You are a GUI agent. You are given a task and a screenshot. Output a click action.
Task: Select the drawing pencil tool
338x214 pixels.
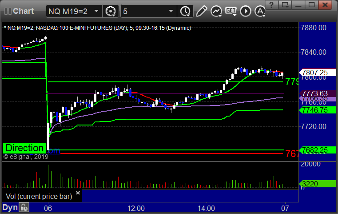pyautogui.click(x=201, y=11)
